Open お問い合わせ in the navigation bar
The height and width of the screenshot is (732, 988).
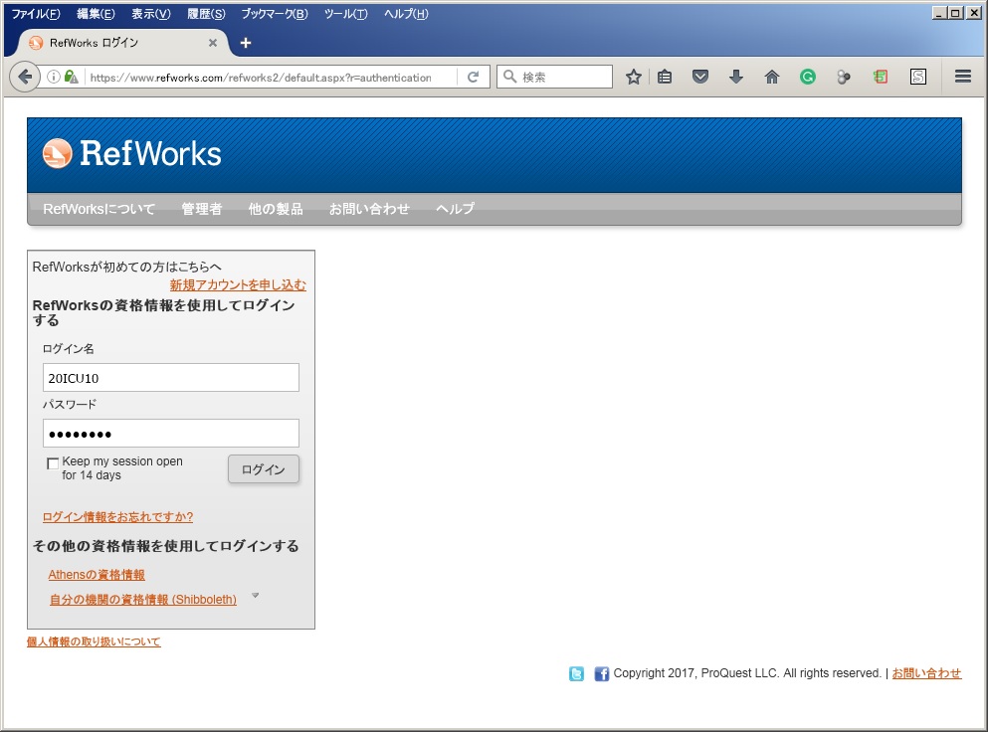(x=369, y=209)
